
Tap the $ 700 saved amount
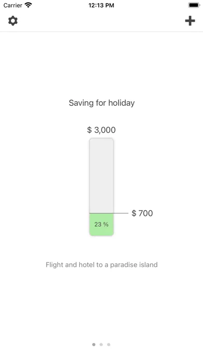[x=142, y=213]
